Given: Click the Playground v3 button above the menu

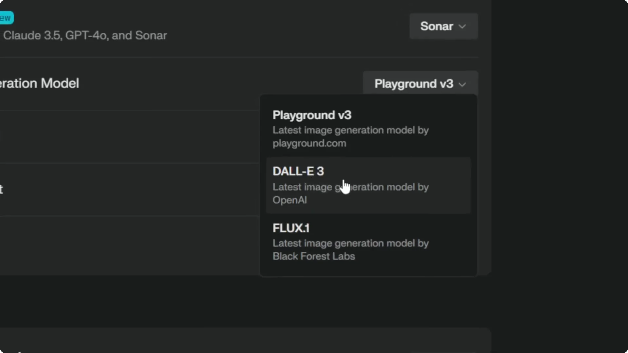Looking at the screenshot, I should click(x=414, y=84).
